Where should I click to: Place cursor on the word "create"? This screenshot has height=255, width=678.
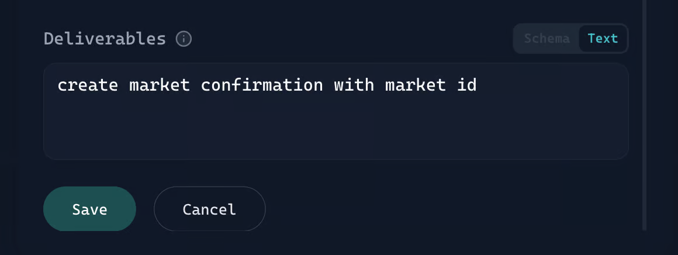[x=88, y=85]
